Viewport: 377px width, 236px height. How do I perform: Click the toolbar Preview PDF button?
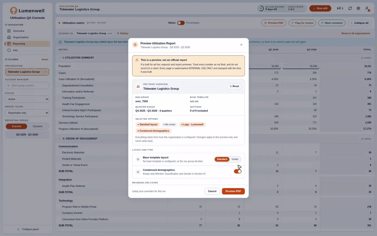[274, 23]
